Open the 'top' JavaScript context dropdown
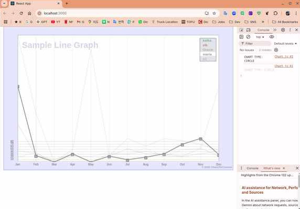 [x=260, y=37]
